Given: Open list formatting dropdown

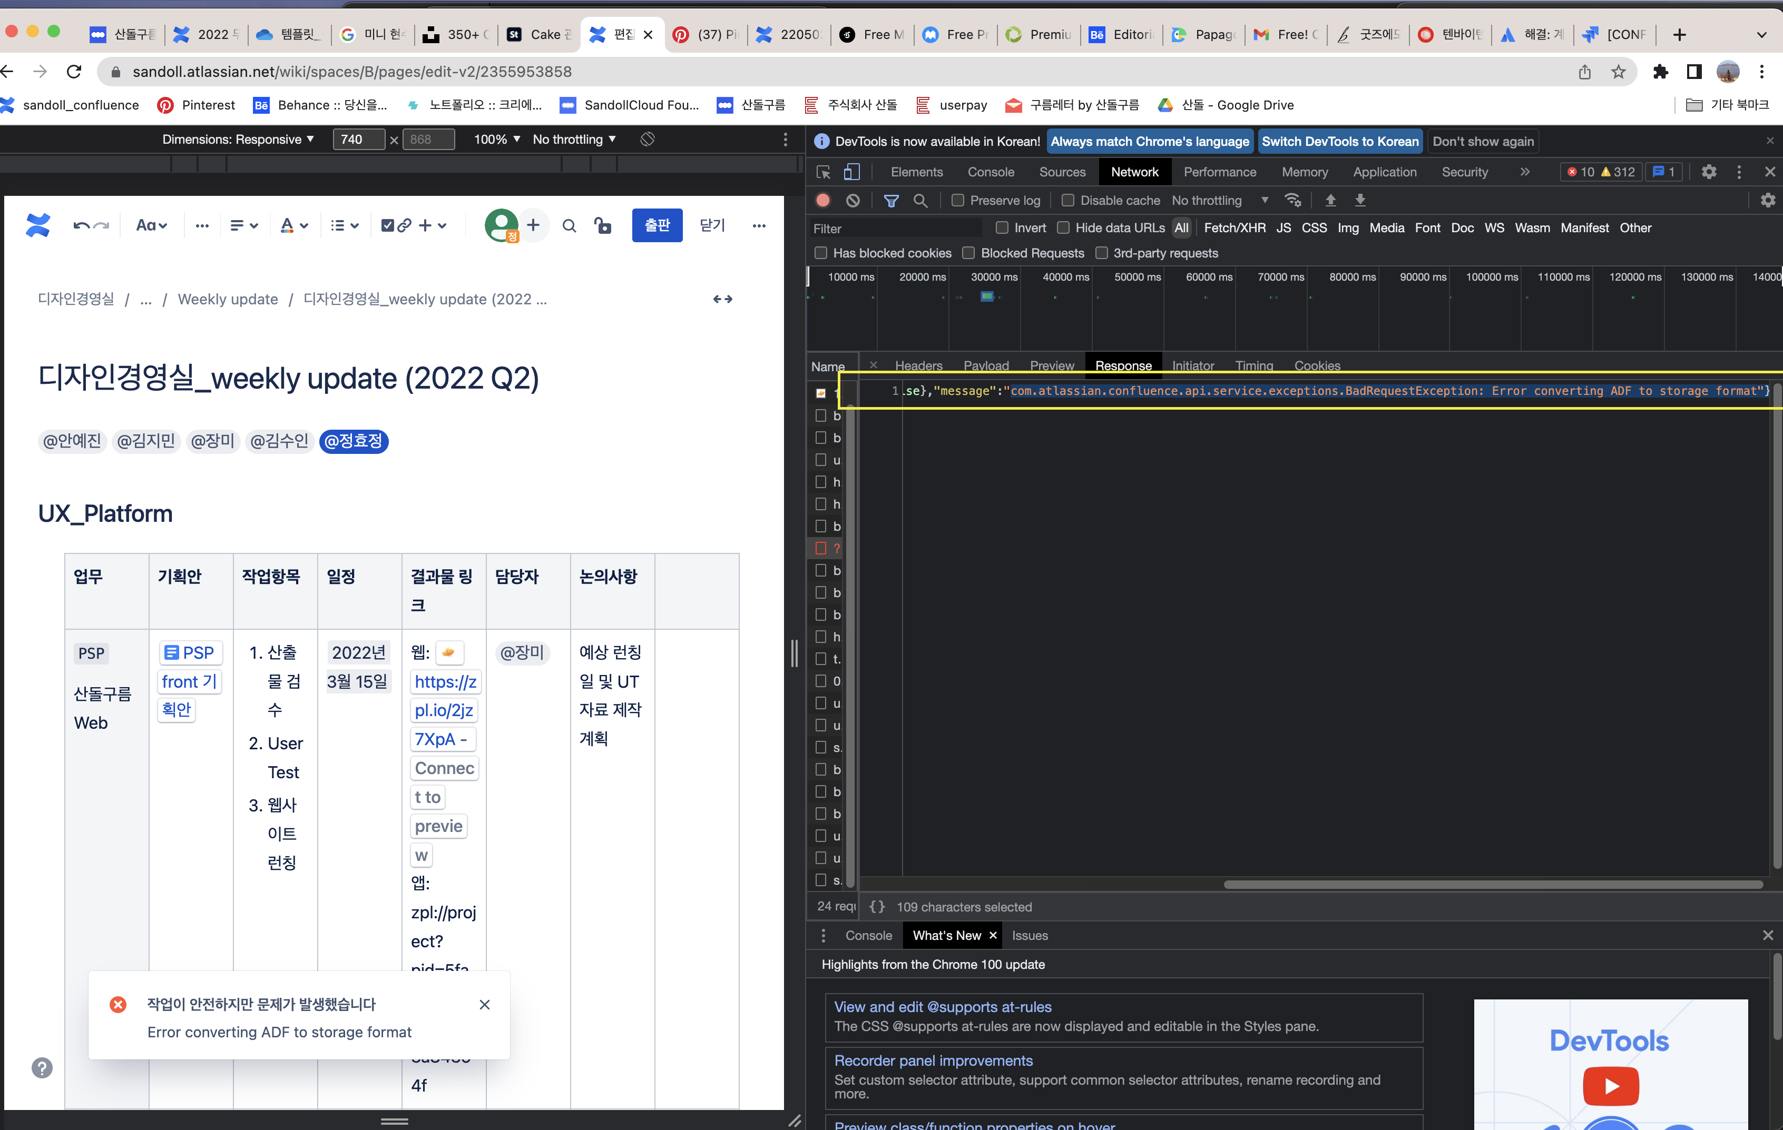Looking at the screenshot, I should pyautogui.click(x=344, y=226).
